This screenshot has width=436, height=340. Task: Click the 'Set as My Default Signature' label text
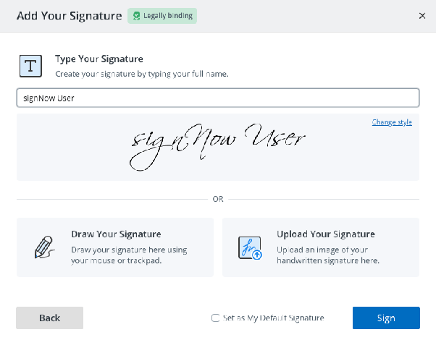tap(274, 318)
